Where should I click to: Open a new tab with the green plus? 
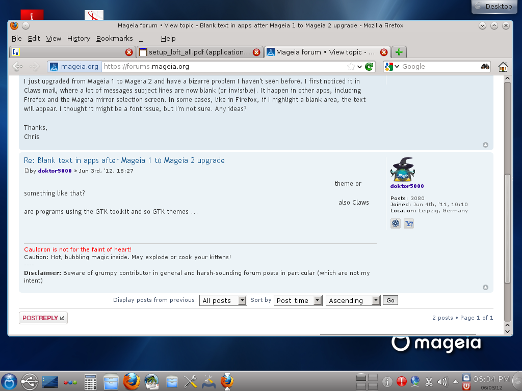point(399,52)
